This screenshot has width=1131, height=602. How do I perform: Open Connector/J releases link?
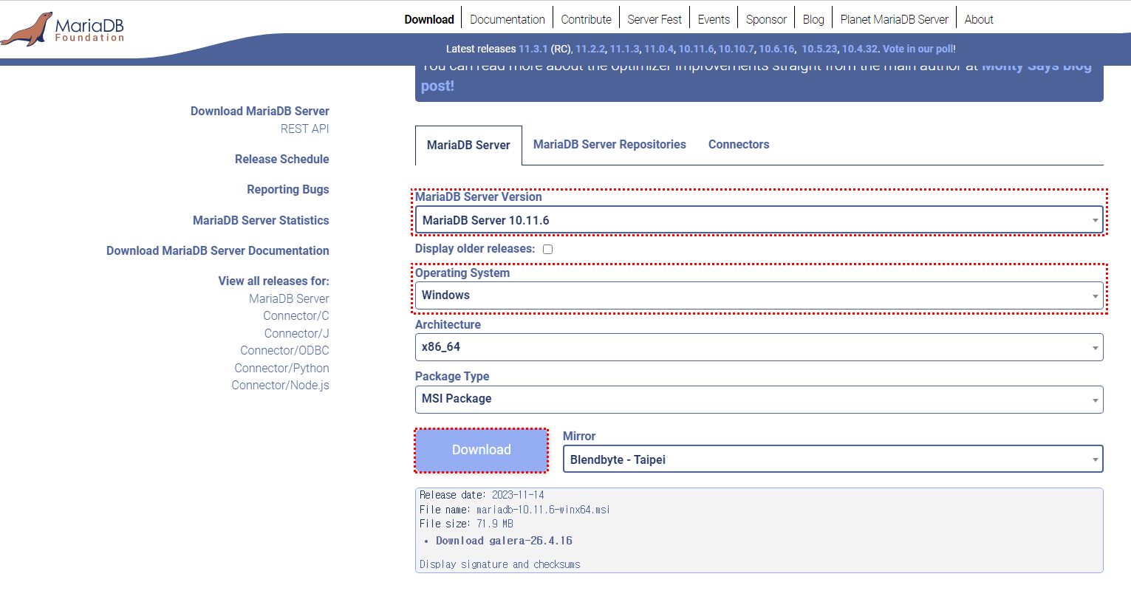coord(297,333)
